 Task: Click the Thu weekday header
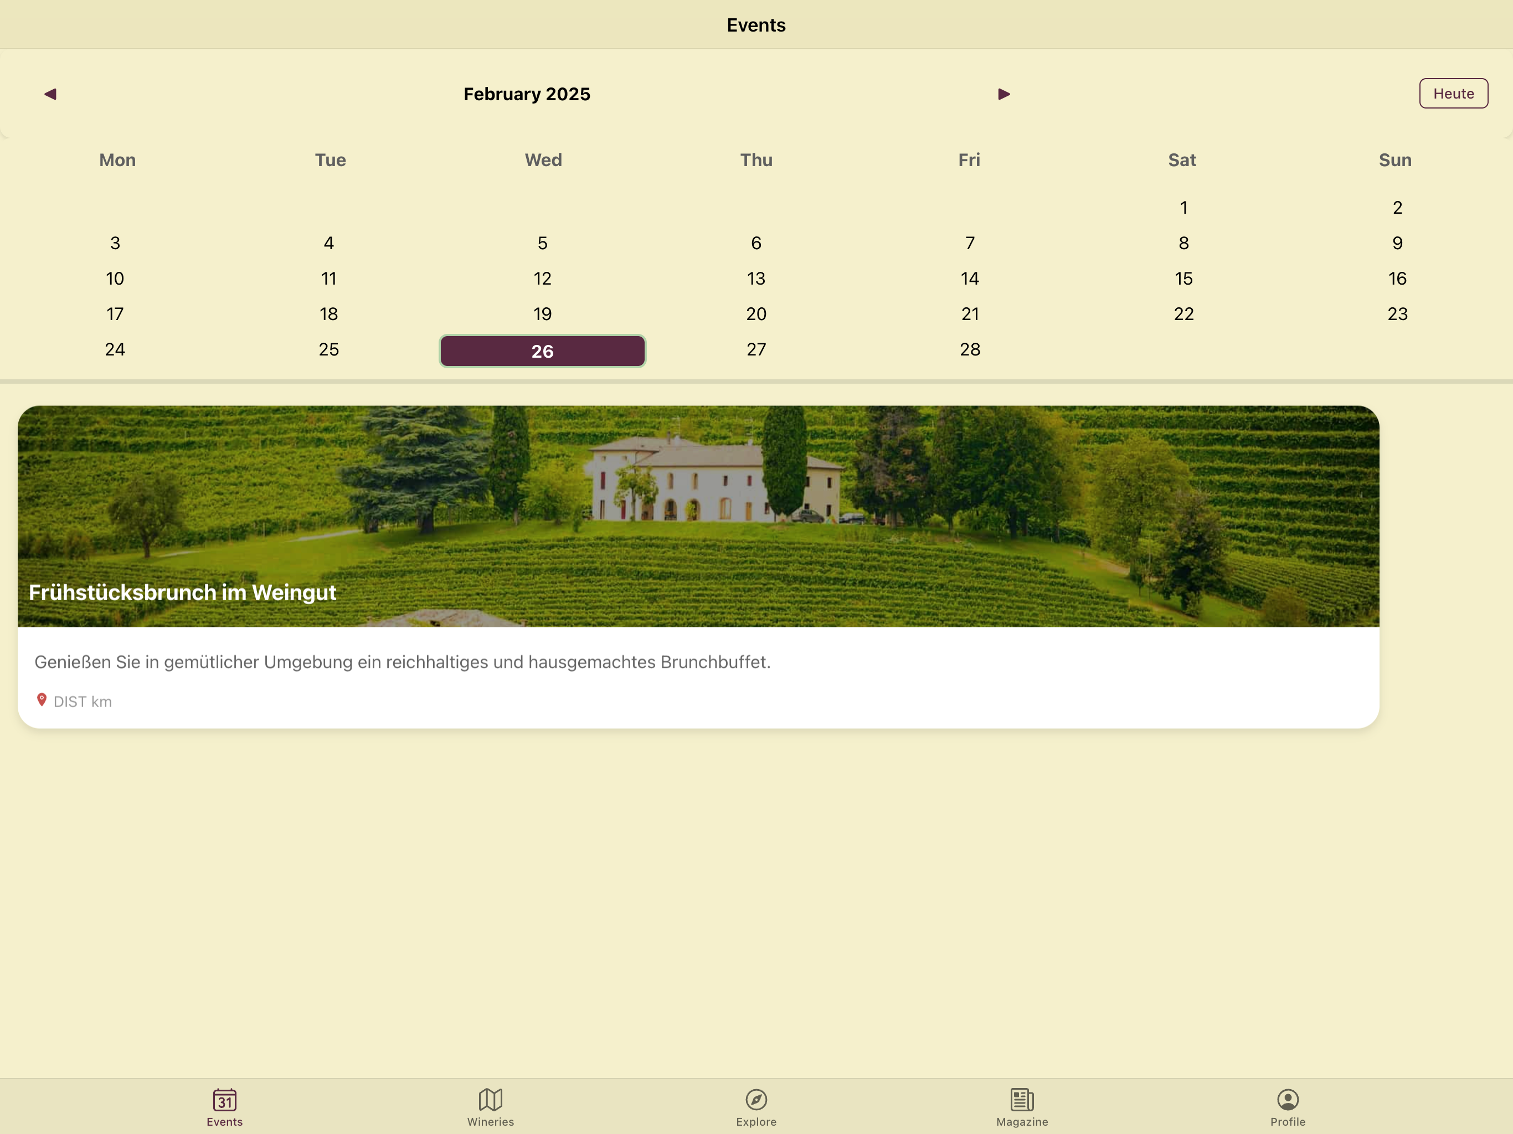[x=757, y=160]
